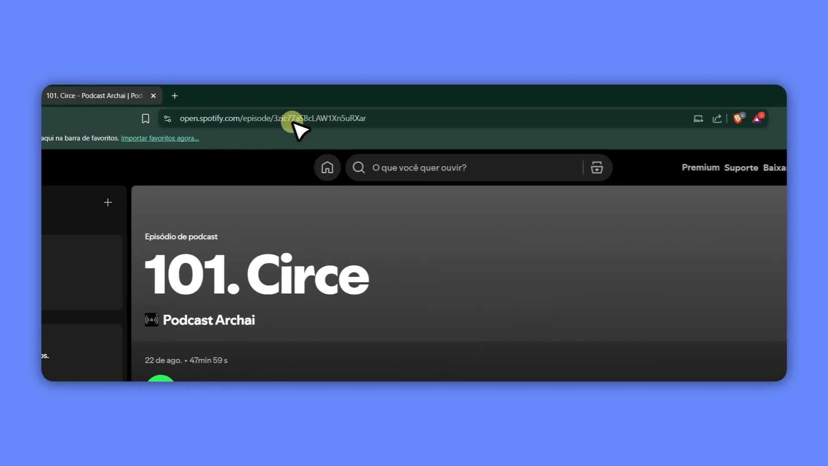The width and height of the screenshot is (828, 466).
Task: Open Brave Rewards triangle icon
Action: [757, 118]
